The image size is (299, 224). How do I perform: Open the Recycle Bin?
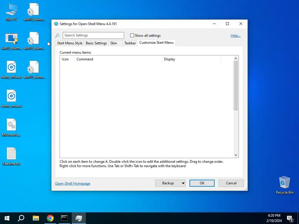click(284, 185)
